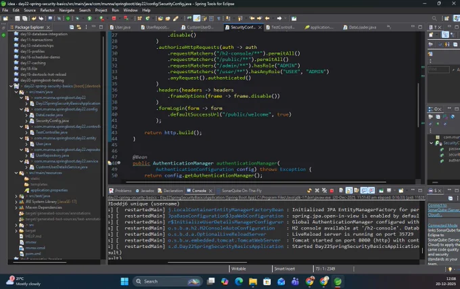Open the Spring Tools taskbar icon
The height and width of the screenshot is (289, 460).
coord(338,282)
